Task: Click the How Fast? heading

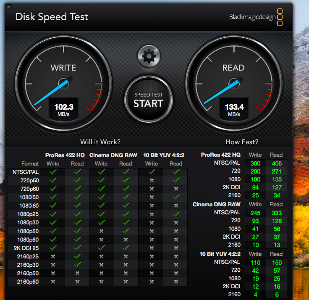Action: (x=242, y=142)
